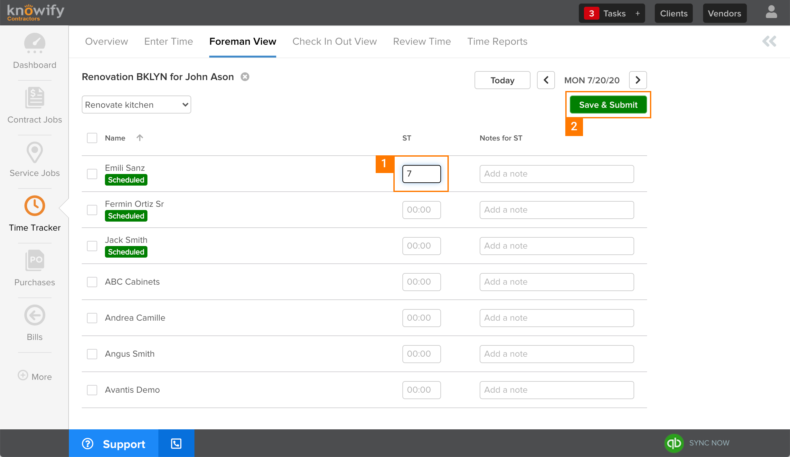The image size is (790, 457).
Task: Open Service Jobs map pin icon
Action: (x=35, y=152)
